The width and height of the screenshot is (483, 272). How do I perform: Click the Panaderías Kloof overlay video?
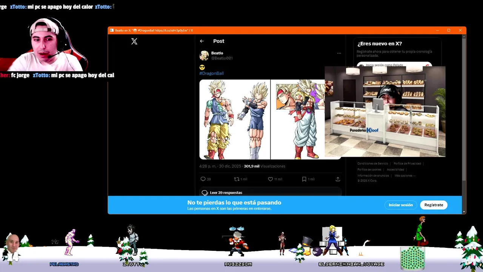[385, 111]
